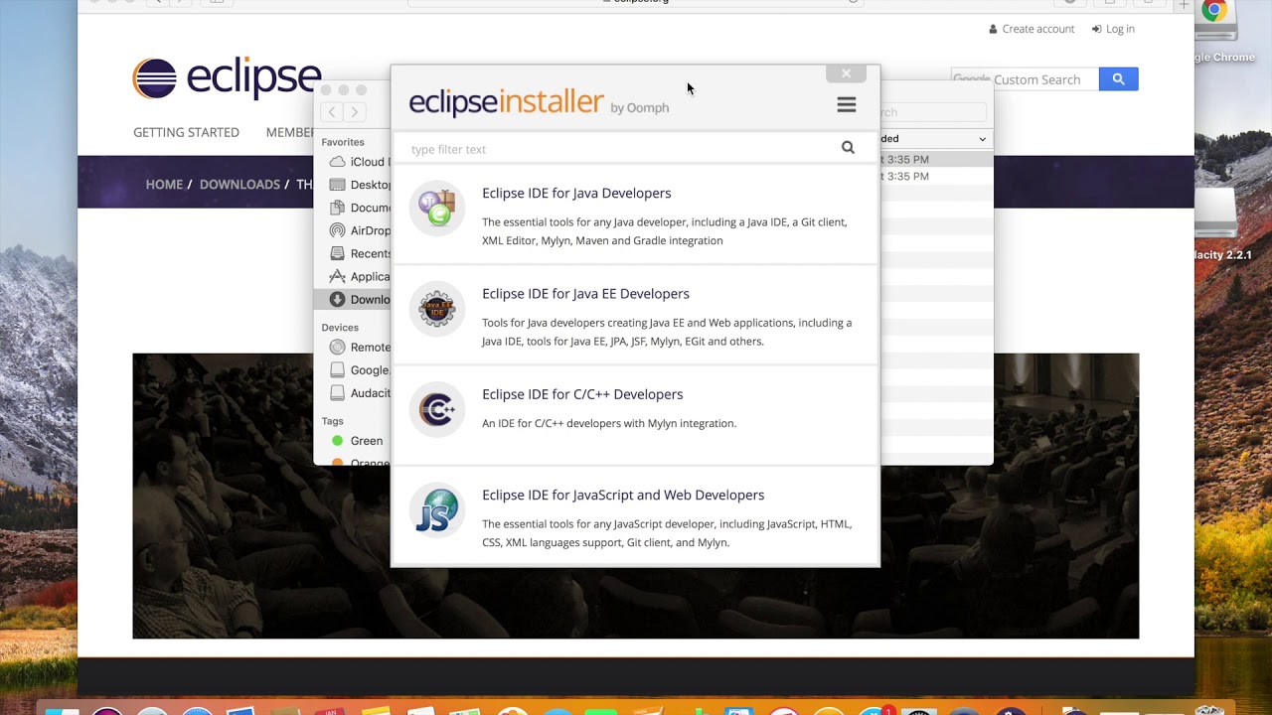The image size is (1272, 715).
Task: Click the blue website search button
Action: coord(1118,79)
